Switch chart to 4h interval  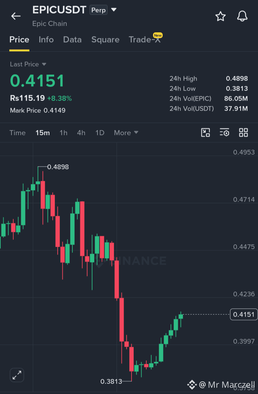(x=81, y=133)
